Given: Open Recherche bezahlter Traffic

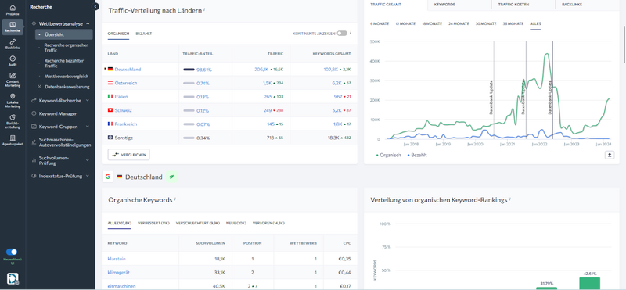Looking at the screenshot, I should coord(64,63).
